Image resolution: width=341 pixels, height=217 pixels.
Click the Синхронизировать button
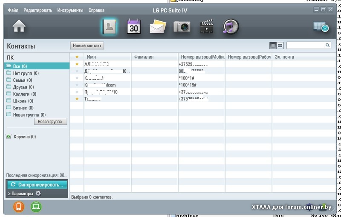[x=37, y=185]
